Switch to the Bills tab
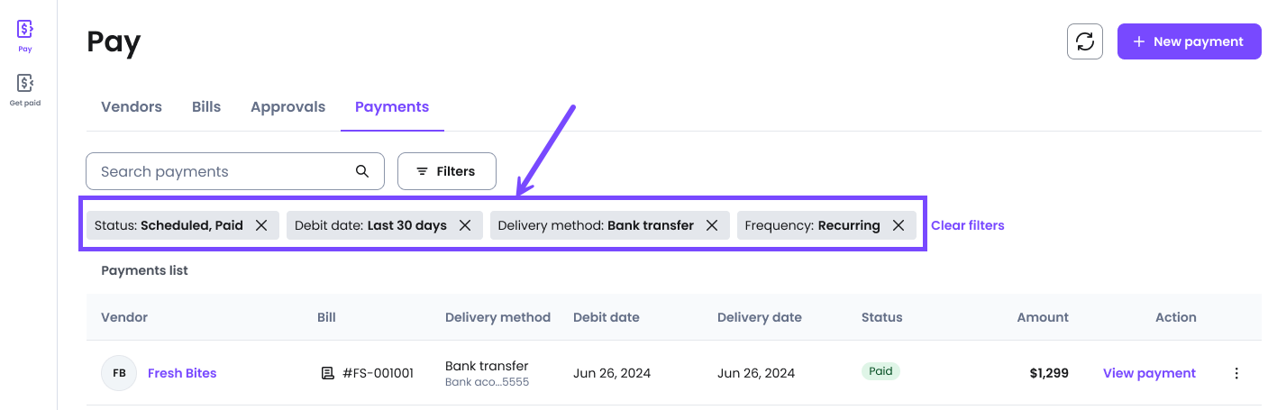 coord(206,106)
